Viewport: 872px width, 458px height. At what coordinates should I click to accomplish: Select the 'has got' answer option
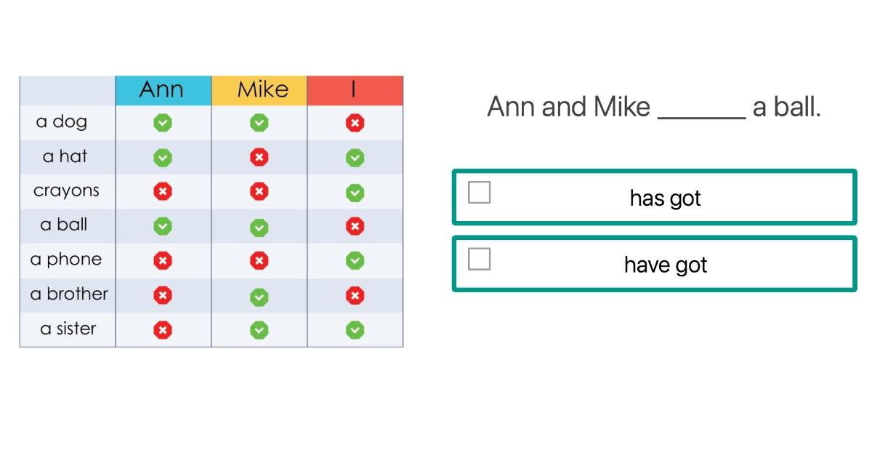[x=665, y=198]
